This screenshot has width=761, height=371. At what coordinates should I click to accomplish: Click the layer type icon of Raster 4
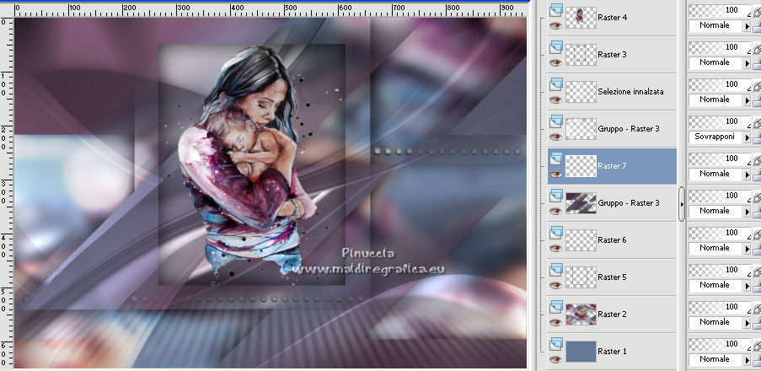coord(556,10)
